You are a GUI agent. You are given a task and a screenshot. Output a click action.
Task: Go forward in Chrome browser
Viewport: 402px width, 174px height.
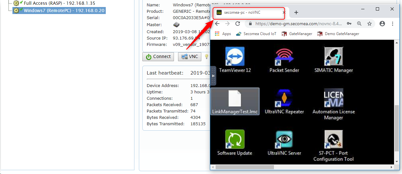227,24
